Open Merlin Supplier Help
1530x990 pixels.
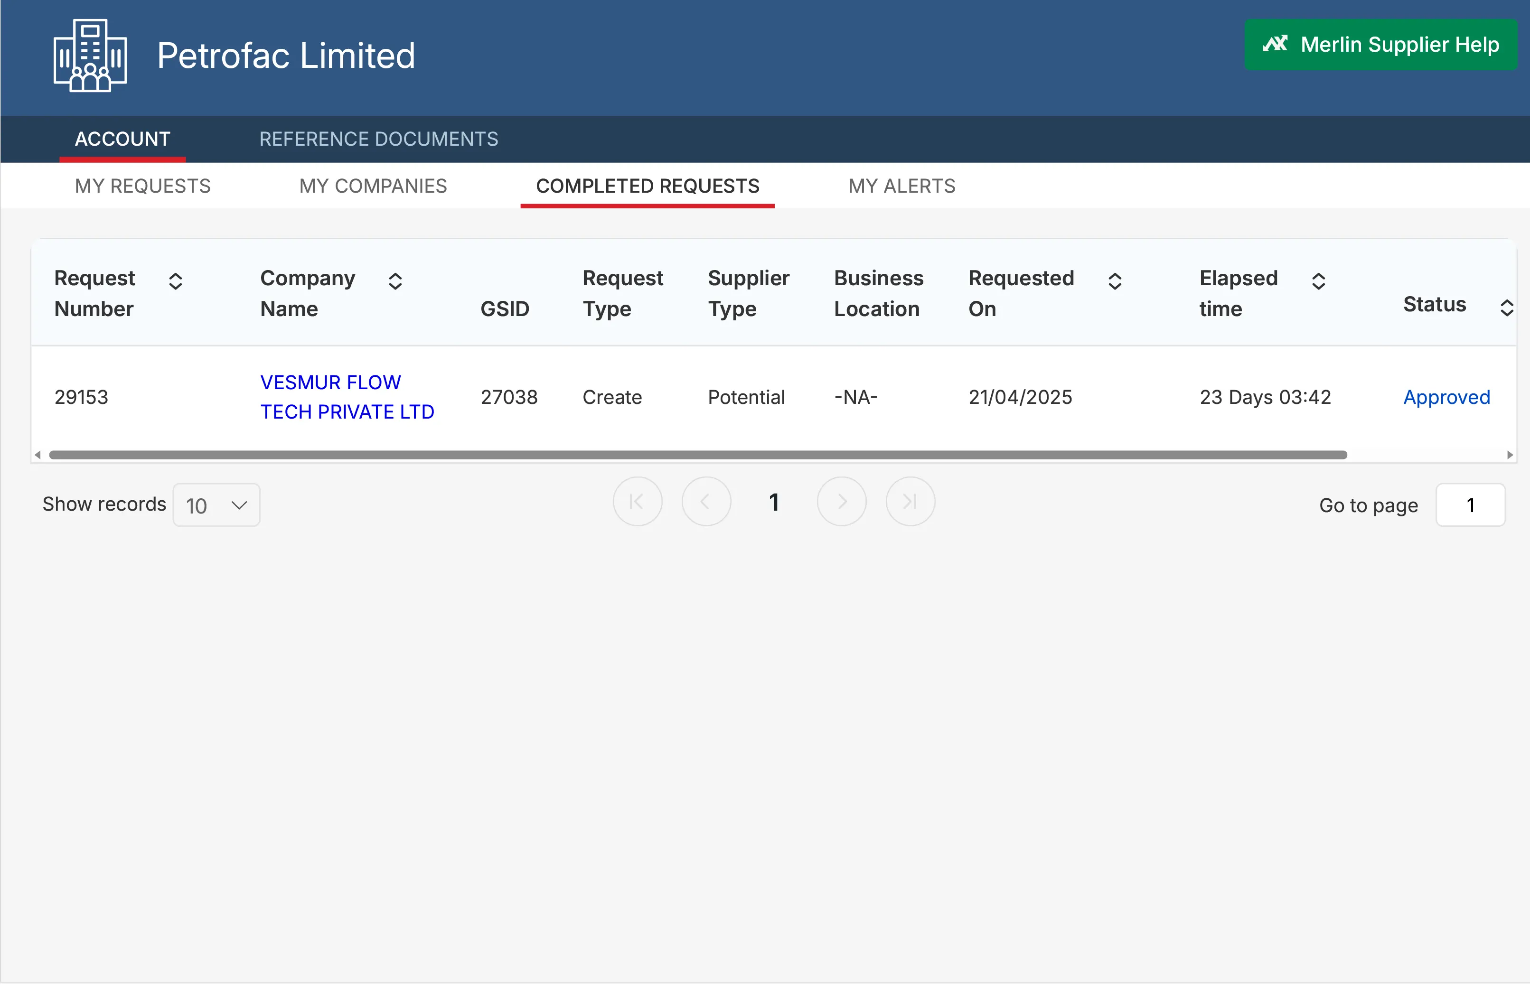pos(1380,44)
